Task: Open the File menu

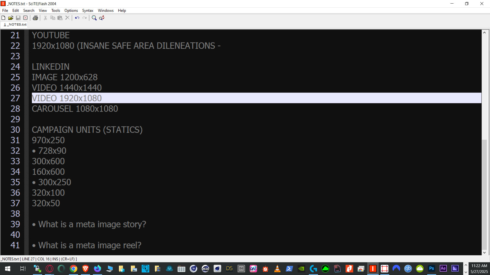Action: (x=5, y=10)
